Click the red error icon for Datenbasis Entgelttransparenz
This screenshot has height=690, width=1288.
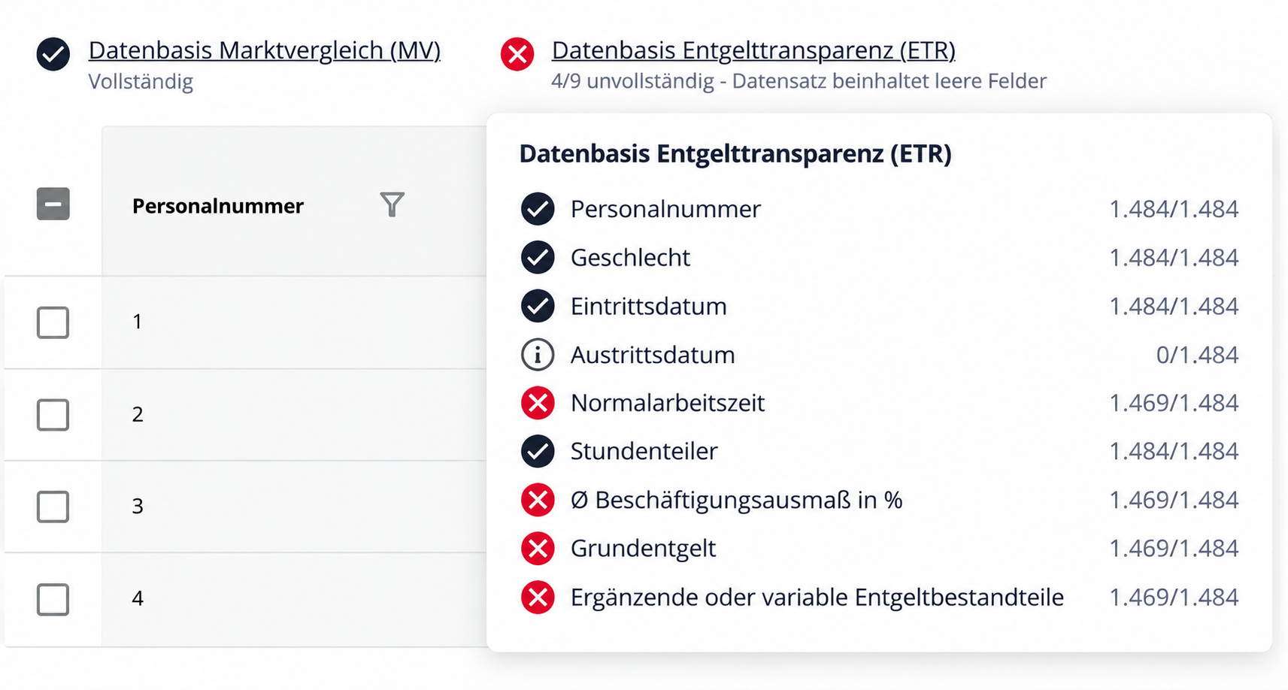point(517,54)
